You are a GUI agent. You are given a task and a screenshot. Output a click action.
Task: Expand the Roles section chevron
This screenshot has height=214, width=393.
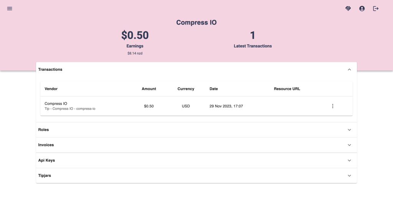[349, 130]
